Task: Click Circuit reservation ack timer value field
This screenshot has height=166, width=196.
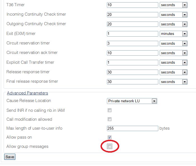Action: click(x=133, y=53)
